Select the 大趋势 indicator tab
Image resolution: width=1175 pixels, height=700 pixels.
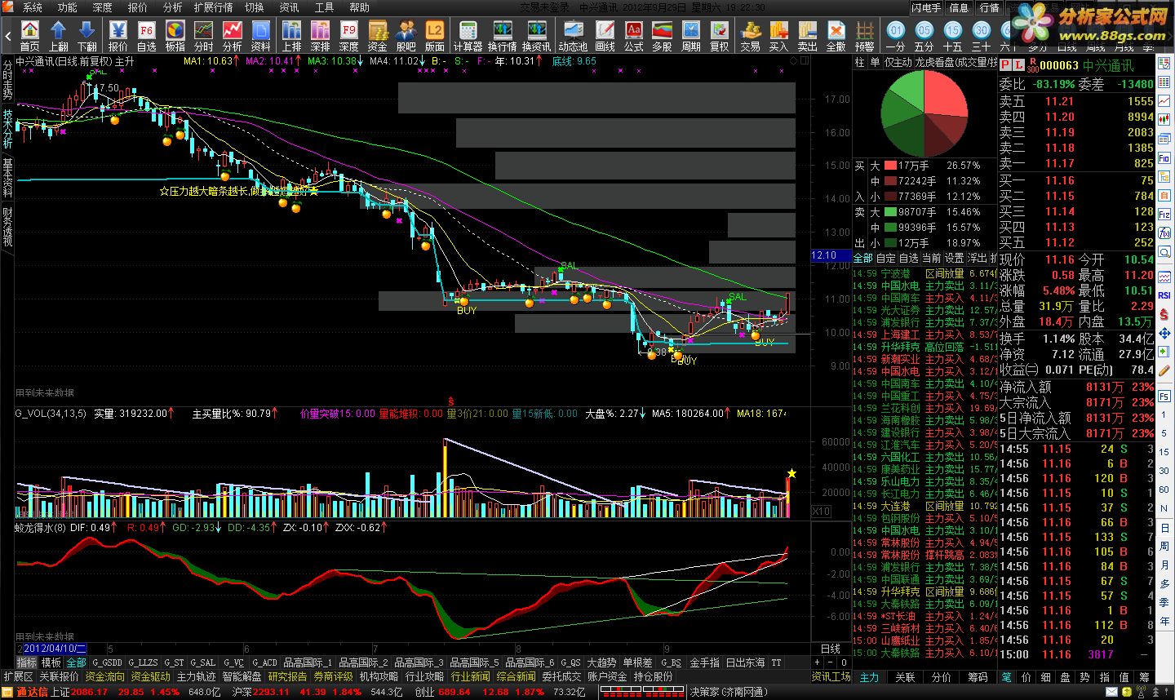tap(601, 662)
